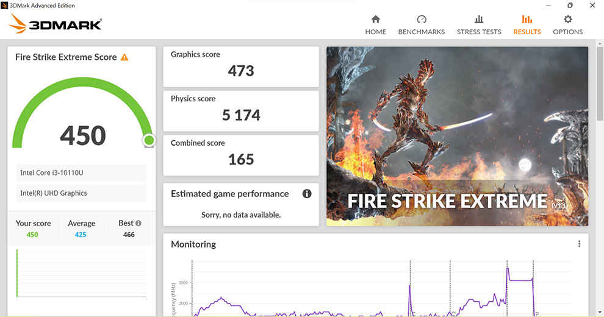604x317 pixels.
Task: Click the Intel Core i3-10110U entry
Action: coord(81,173)
